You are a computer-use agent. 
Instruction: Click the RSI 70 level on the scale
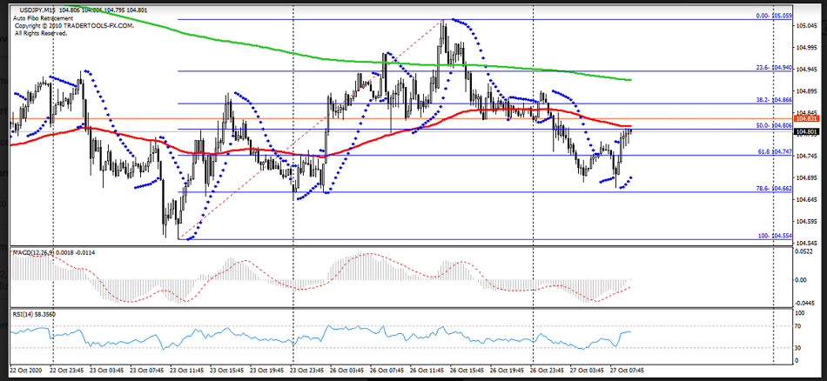(x=799, y=327)
